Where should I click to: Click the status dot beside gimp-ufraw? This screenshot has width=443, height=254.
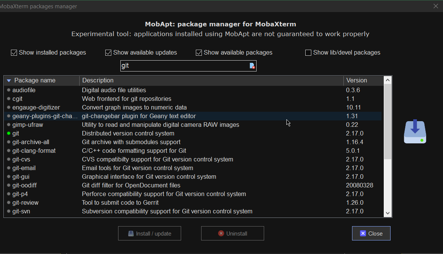[x=9, y=125]
